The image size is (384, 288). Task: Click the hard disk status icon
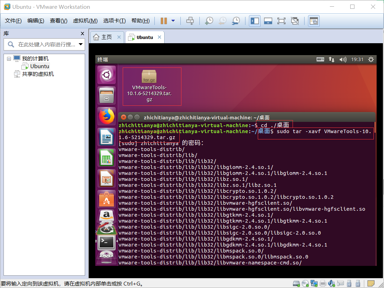(296, 283)
